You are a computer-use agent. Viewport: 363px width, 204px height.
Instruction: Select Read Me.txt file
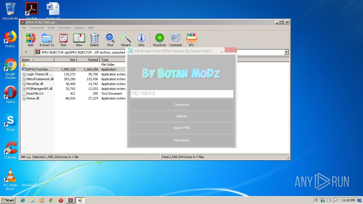(x=73, y=93)
